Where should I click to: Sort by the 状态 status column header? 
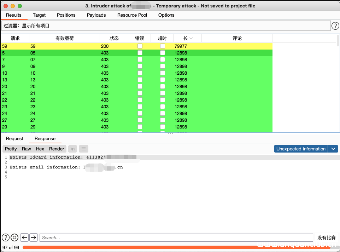click(x=114, y=39)
